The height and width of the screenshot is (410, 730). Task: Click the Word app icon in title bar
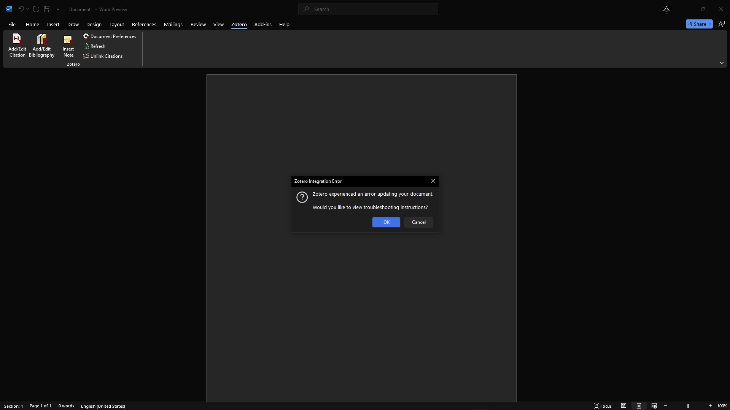(9, 9)
